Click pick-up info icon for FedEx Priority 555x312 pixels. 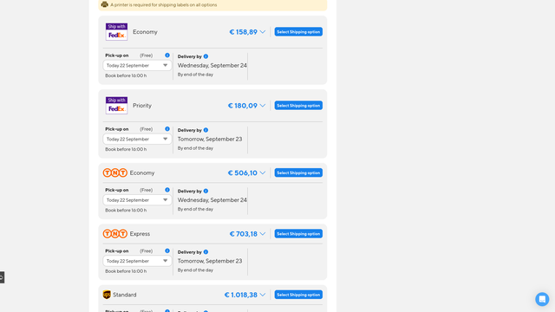167,129
